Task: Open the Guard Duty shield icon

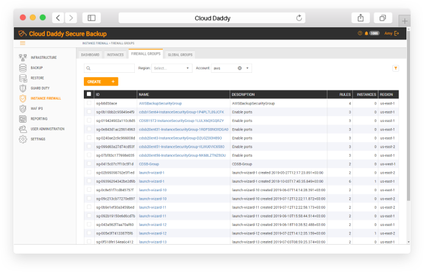Action: click(23, 88)
